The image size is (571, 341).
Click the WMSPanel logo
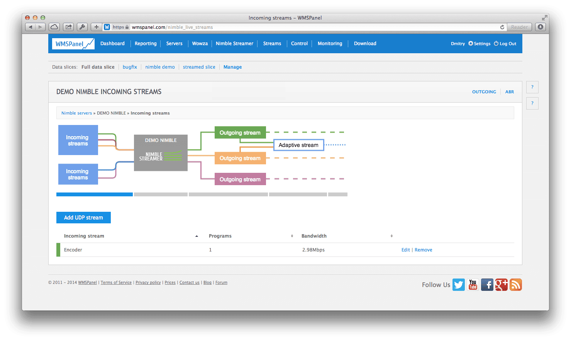click(x=73, y=44)
